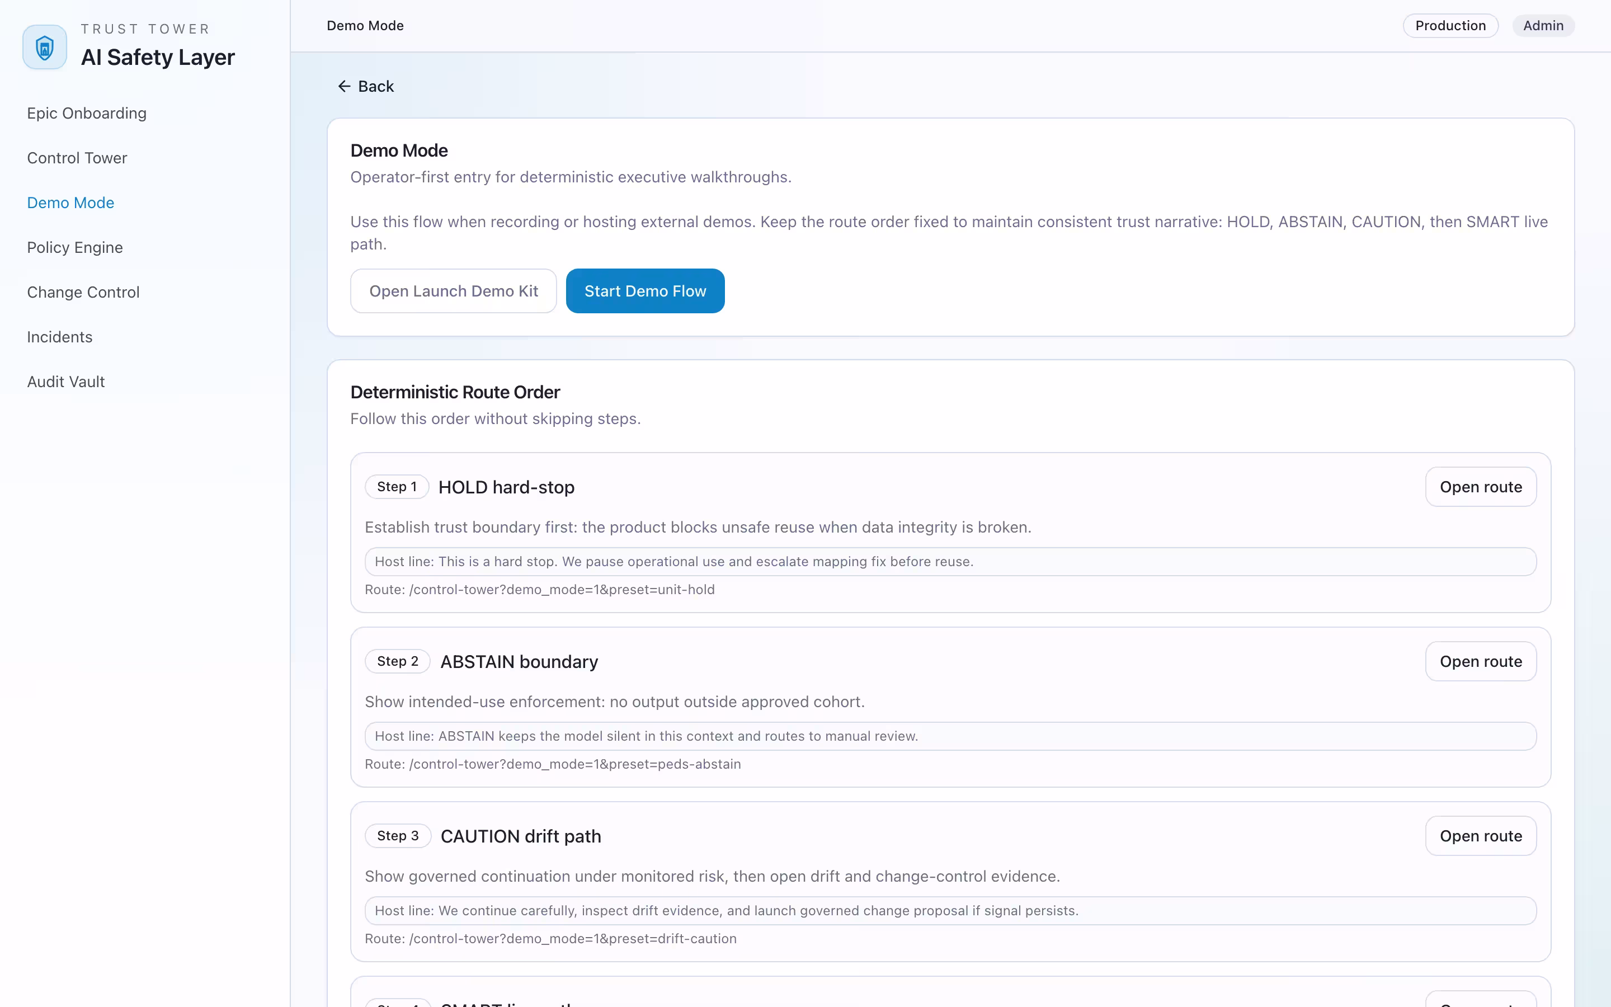
Task: Click the Back arrow icon
Action: (344, 87)
